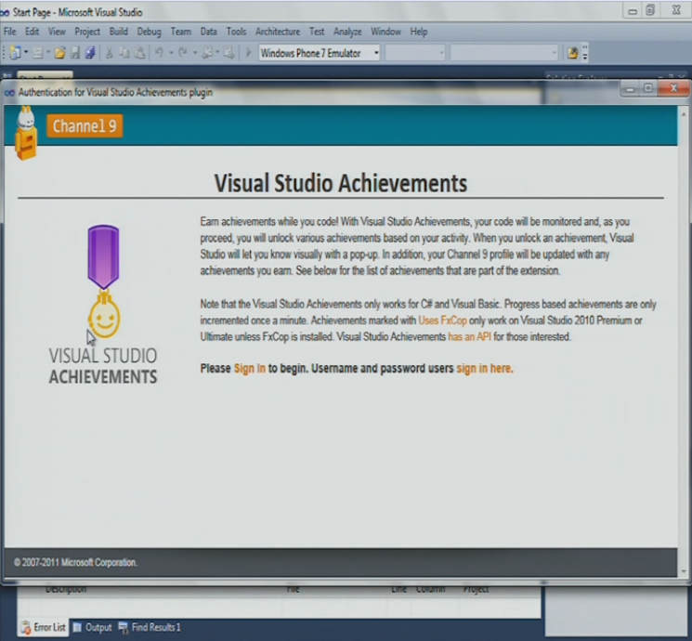Click the Copy icon in toolbar

coord(124,53)
